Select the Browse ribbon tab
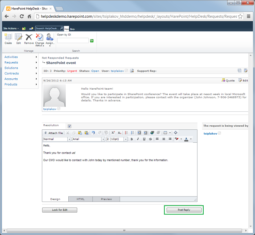This screenshot has width=255, height=235. tap(72, 29)
